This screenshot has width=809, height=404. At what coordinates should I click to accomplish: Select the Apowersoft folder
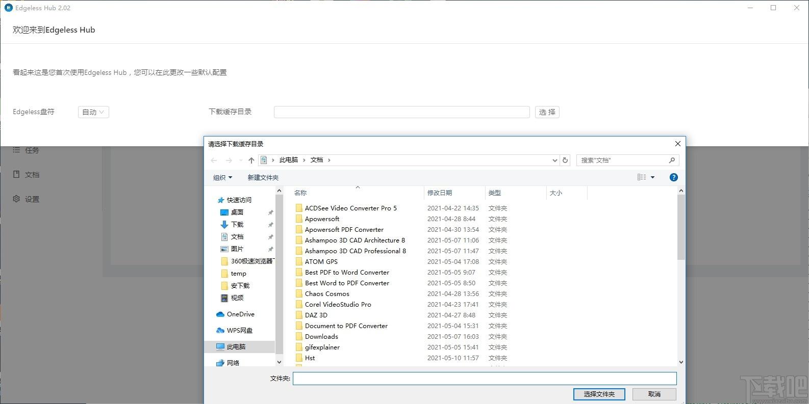[x=322, y=219]
